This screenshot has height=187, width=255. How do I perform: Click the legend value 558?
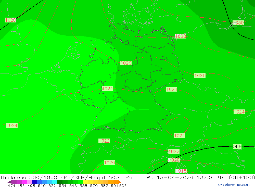point(83,185)
